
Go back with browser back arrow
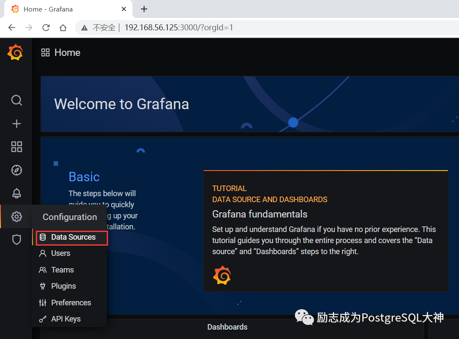[x=12, y=27]
